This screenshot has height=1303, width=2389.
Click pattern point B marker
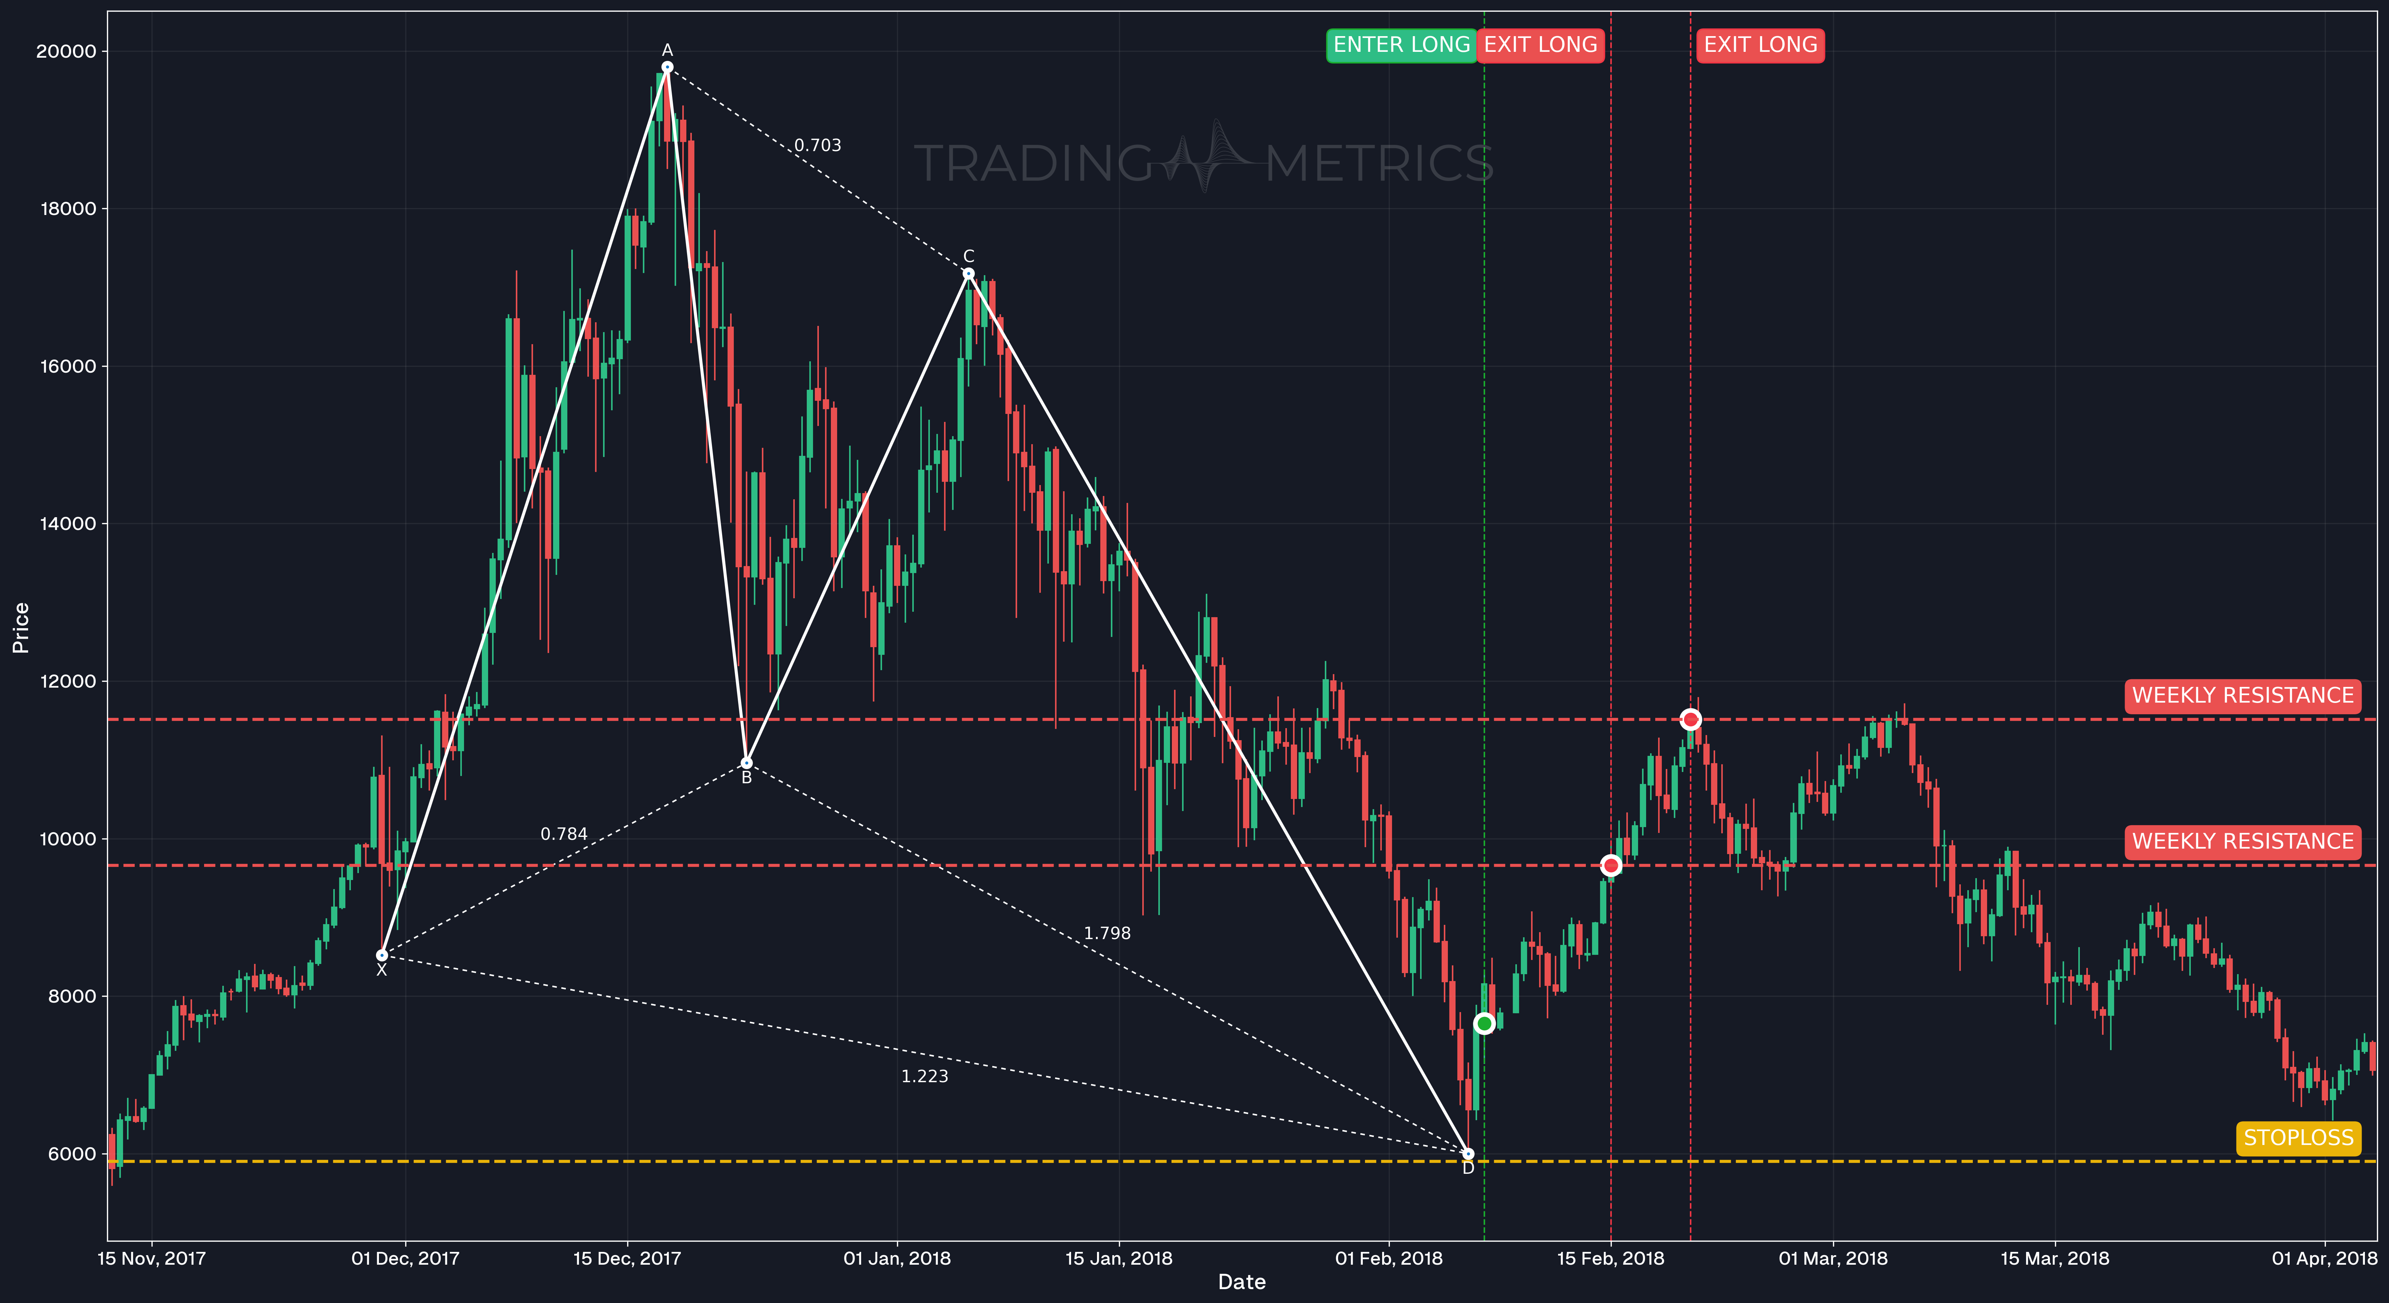(x=747, y=763)
